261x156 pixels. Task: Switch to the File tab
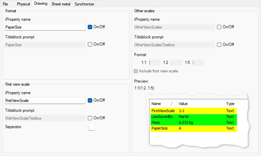pyautogui.click(x=5, y=4)
